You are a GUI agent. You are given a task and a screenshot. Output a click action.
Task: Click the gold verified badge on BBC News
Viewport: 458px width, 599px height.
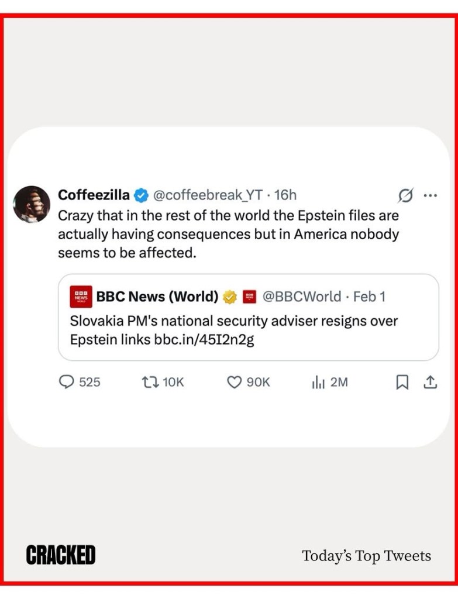[x=230, y=297]
